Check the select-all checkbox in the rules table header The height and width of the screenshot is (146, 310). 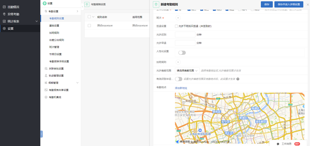89,17
